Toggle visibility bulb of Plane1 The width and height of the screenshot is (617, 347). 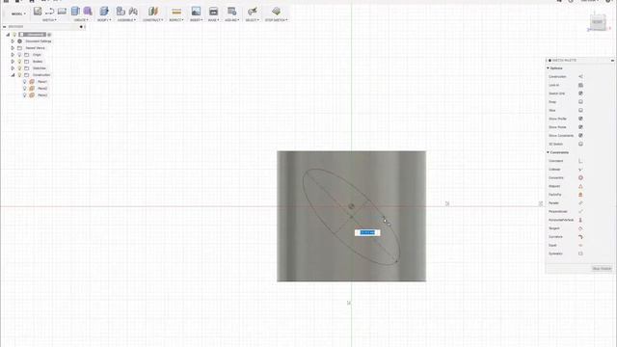(24, 81)
